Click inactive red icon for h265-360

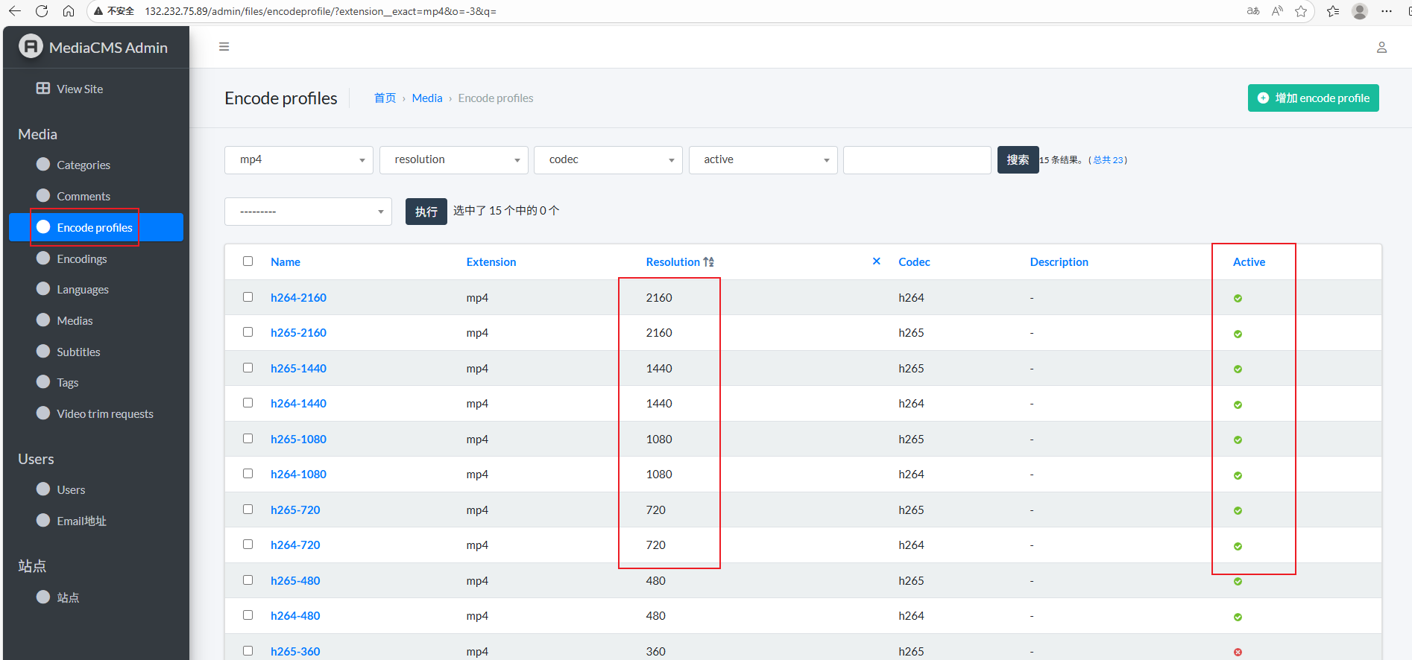[1238, 652]
